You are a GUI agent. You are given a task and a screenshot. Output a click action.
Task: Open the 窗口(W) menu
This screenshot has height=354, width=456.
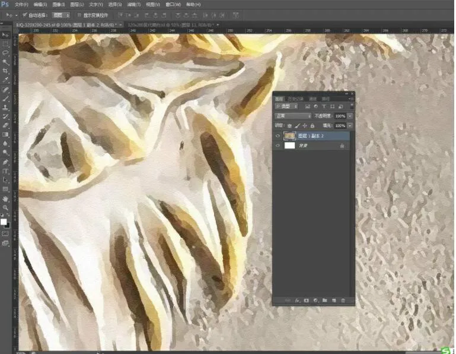pos(173,5)
